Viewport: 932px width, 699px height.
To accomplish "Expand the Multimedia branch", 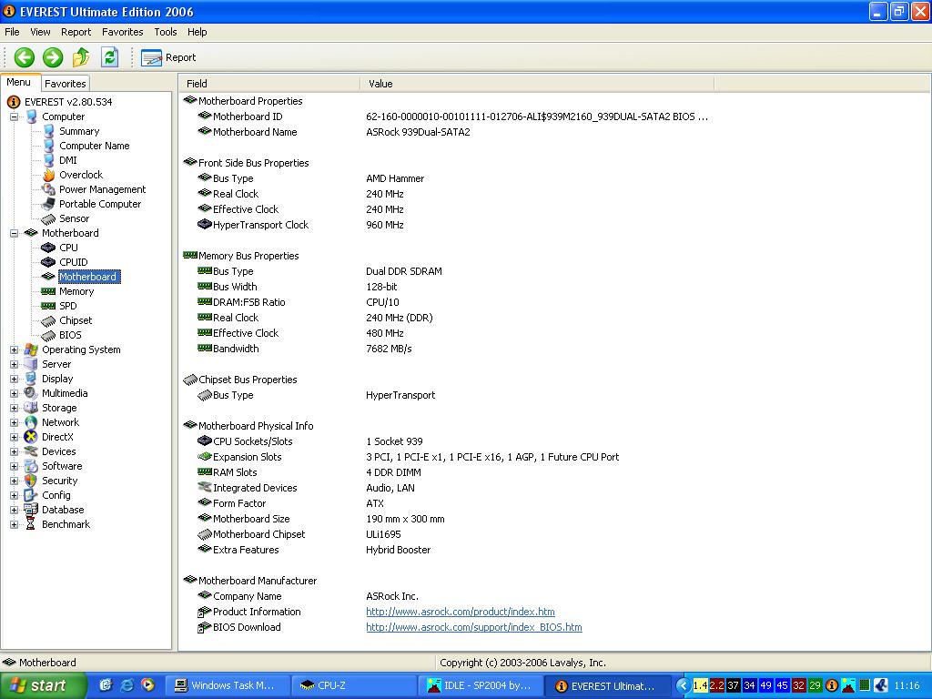I will 14,393.
